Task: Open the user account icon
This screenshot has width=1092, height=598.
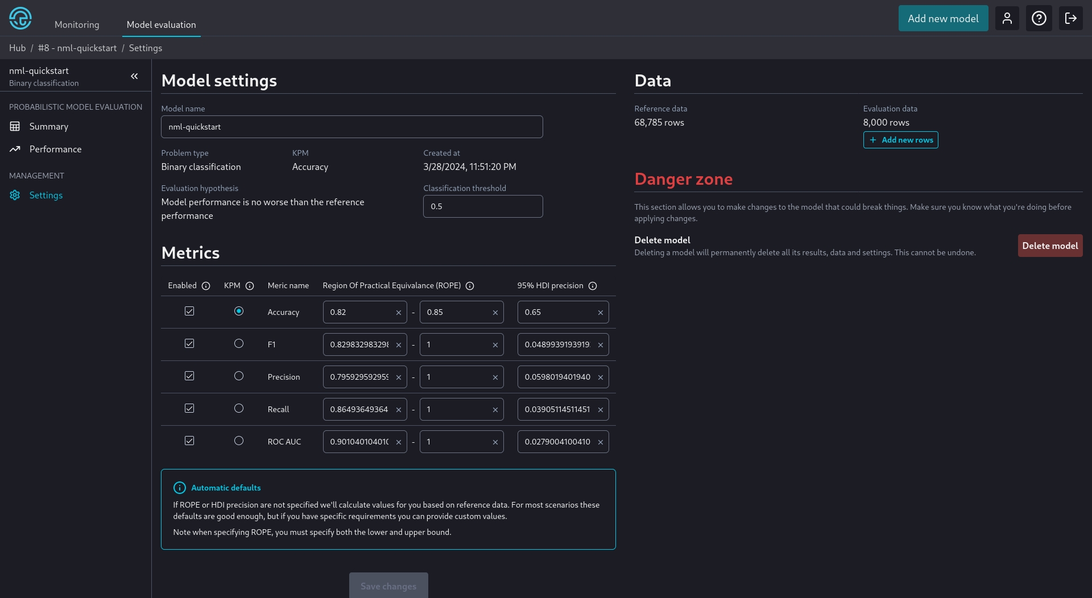Action: [1007, 18]
